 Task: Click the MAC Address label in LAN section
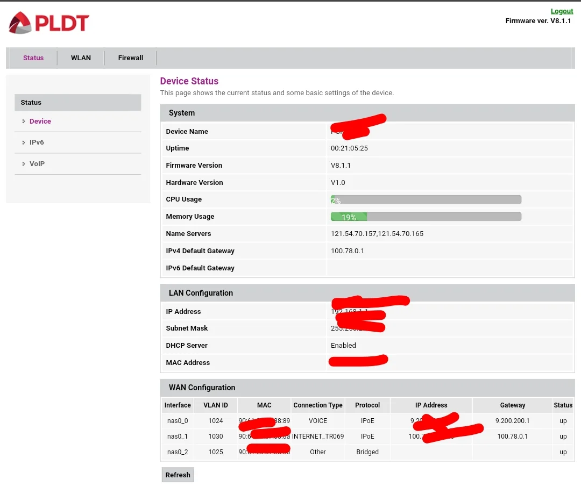click(188, 362)
